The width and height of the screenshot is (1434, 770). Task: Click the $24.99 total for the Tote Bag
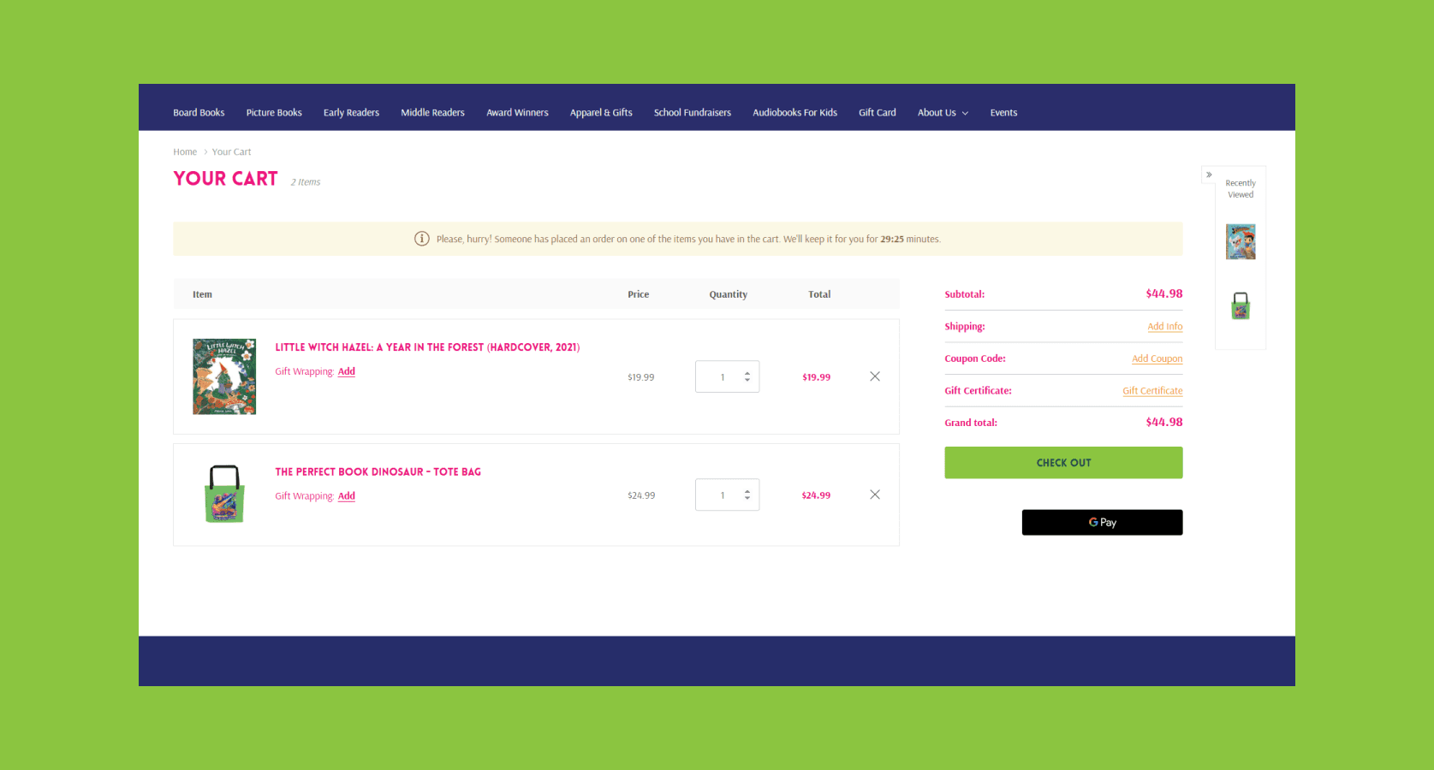pos(816,495)
